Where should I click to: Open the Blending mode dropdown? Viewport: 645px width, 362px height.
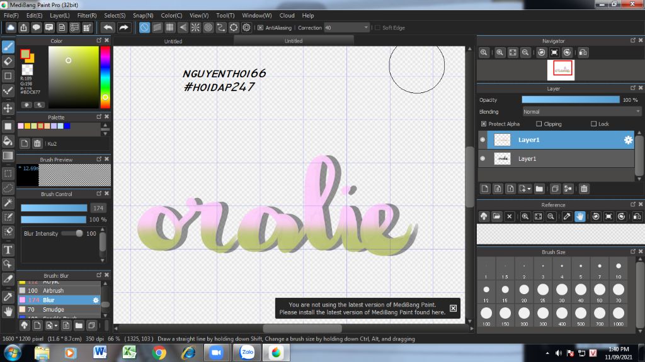point(581,112)
